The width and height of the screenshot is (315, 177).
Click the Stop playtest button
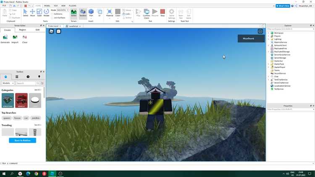pyautogui.click(x=163, y=13)
